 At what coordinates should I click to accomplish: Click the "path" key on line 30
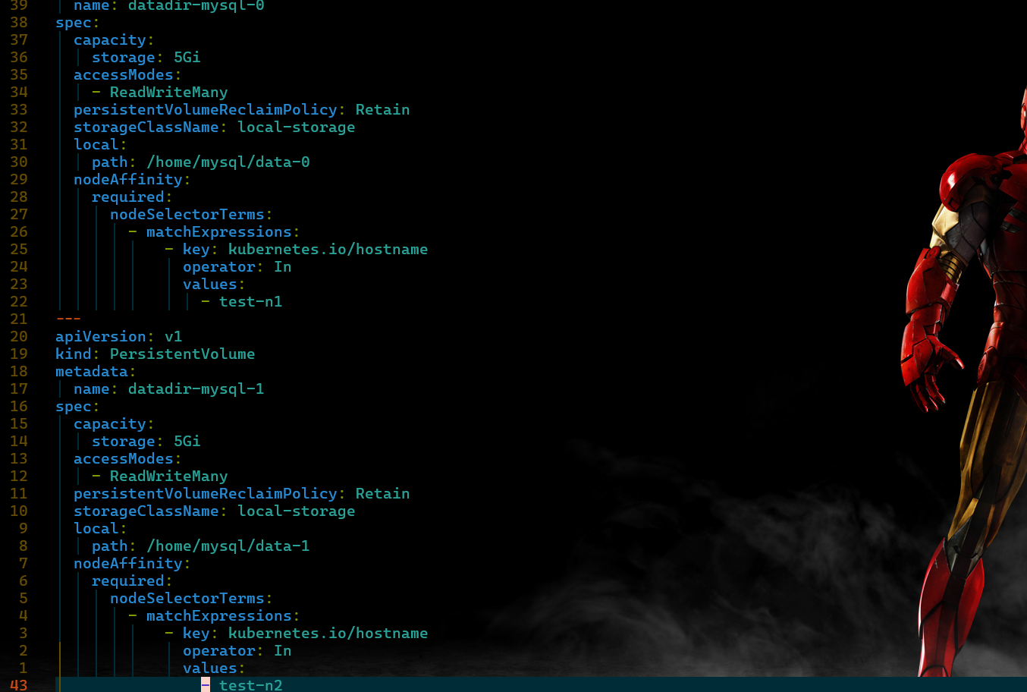point(110,162)
